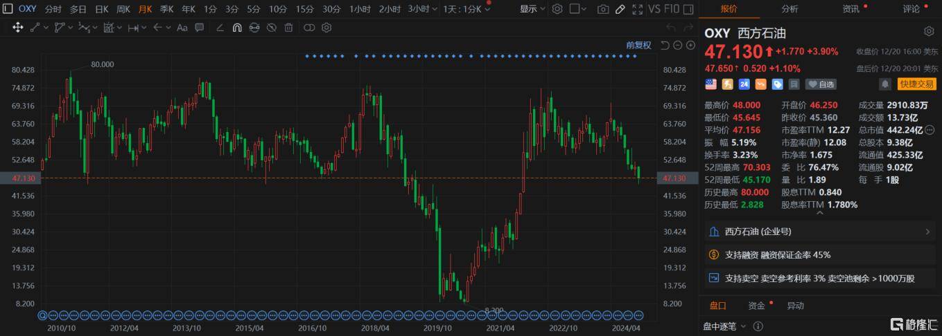Zoom in chart with plus button

[x=690, y=45]
